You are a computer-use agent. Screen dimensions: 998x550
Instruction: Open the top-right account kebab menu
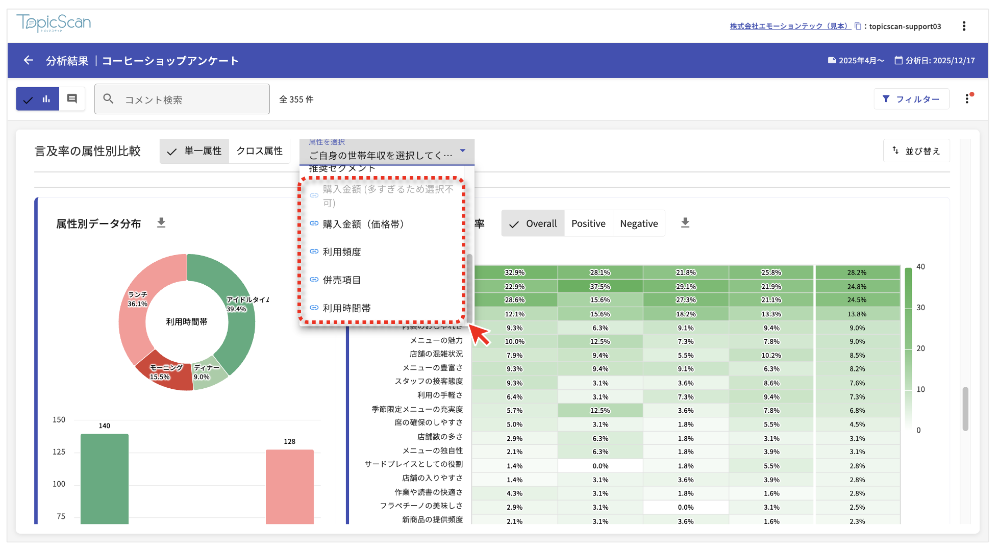(x=963, y=26)
